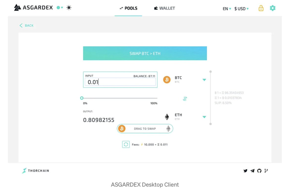This screenshot has height=191, width=287.
Task: Switch to the Pools tab
Action: pos(128,8)
